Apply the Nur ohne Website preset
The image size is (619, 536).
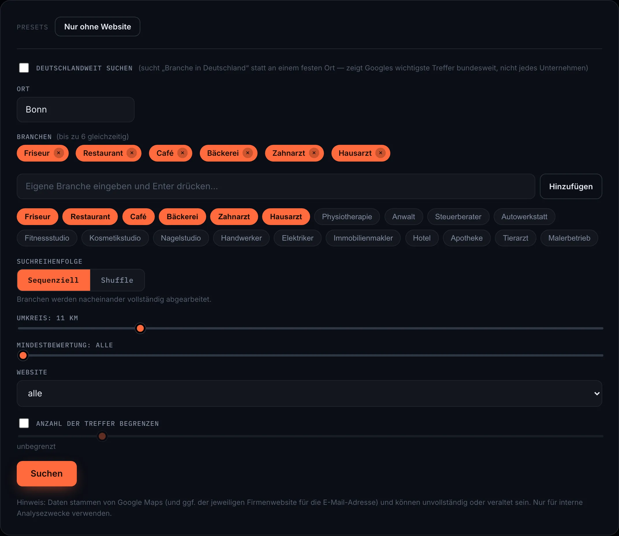(98, 27)
